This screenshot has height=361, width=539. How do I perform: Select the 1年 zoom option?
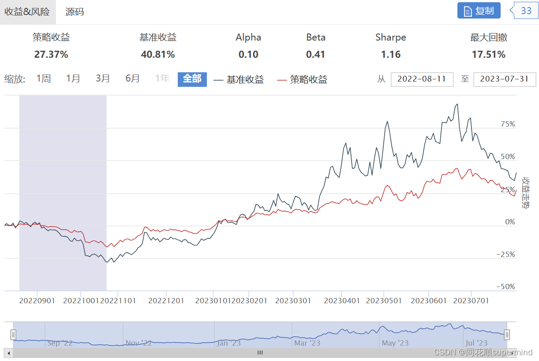tap(162, 79)
